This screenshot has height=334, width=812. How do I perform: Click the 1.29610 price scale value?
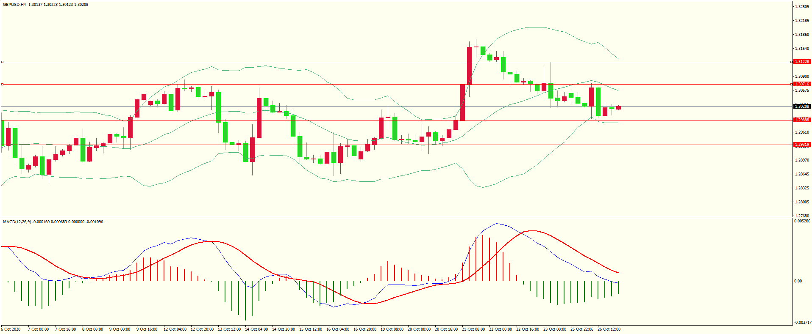point(803,132)
